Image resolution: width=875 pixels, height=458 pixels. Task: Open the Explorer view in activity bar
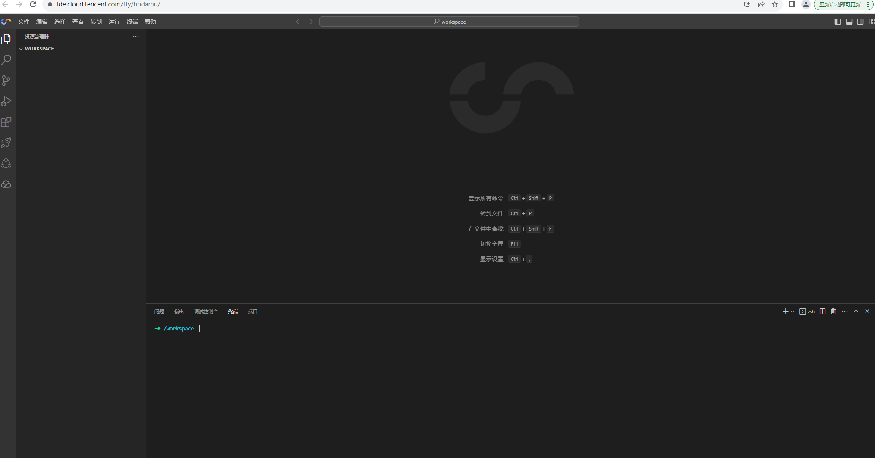pyautogui.click(x=6, y=39)
